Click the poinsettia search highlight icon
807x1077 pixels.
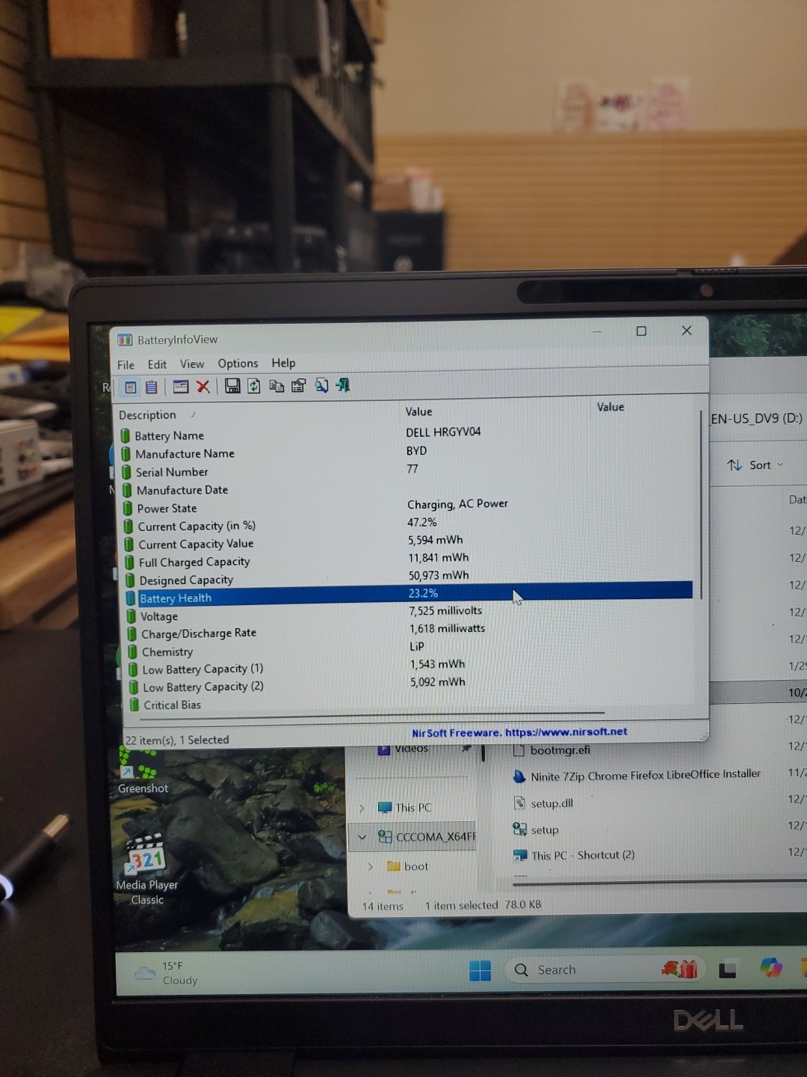coord(679,969)
